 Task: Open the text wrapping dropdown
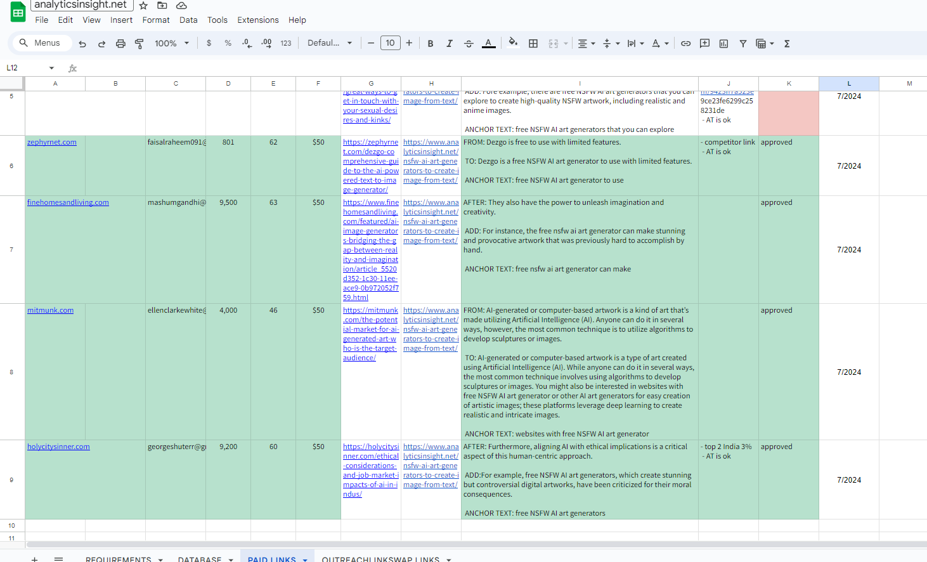pos(635,43)
